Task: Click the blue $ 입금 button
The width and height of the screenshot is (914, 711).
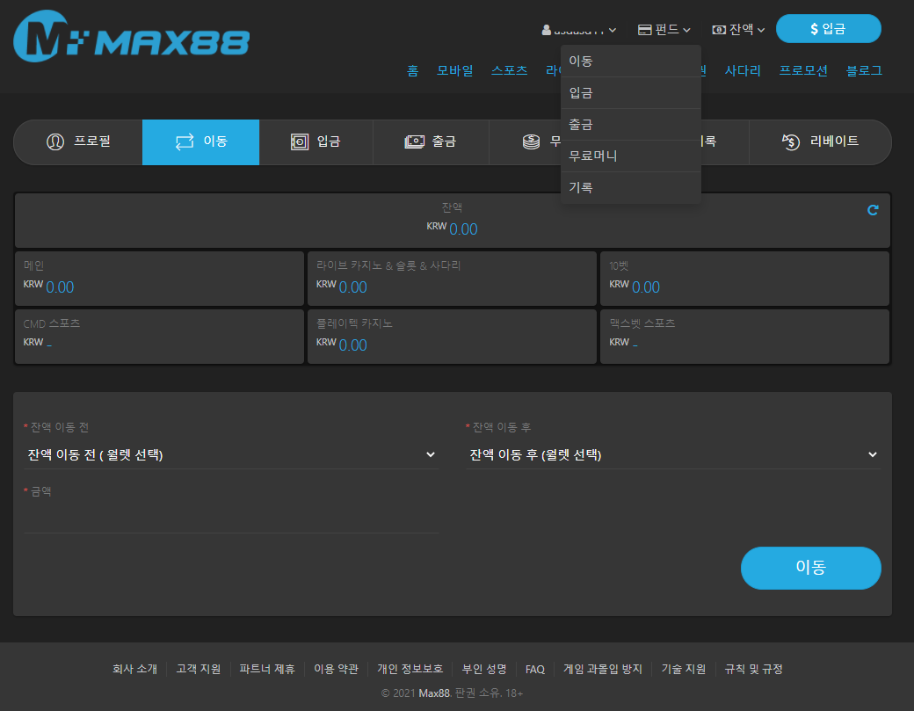Action: (827, 28)
